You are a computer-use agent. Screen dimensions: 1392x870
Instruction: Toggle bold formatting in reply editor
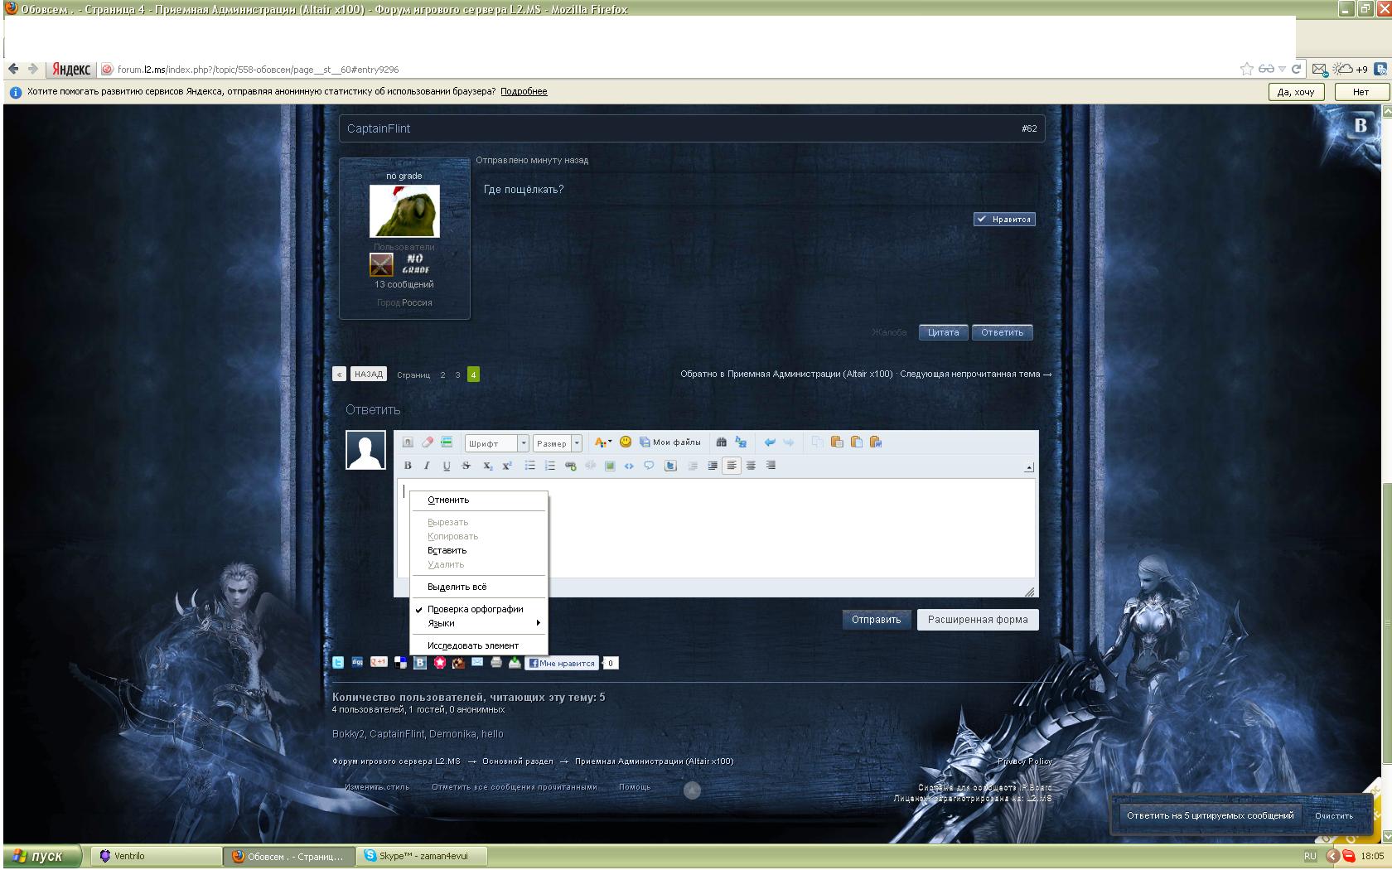tap(408, 466)
